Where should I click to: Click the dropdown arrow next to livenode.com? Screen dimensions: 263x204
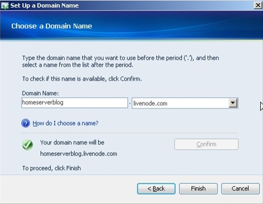point(233,103)
